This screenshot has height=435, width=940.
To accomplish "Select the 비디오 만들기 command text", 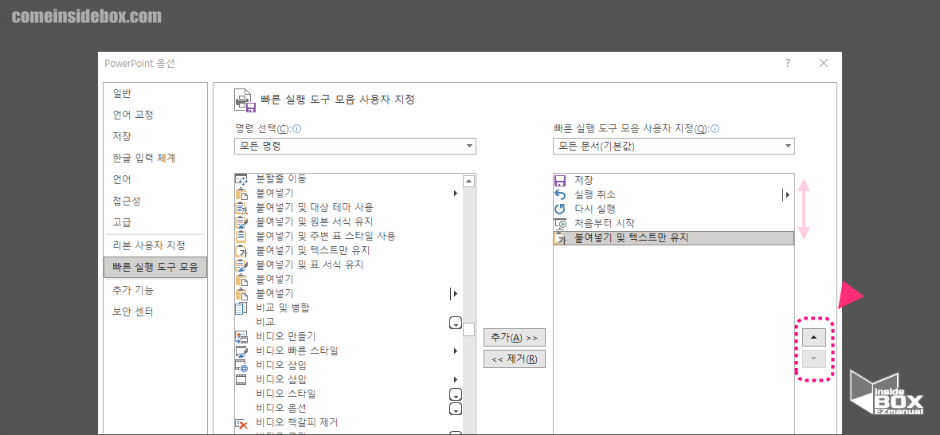I will pyautogui.click(x=285, y=337).
